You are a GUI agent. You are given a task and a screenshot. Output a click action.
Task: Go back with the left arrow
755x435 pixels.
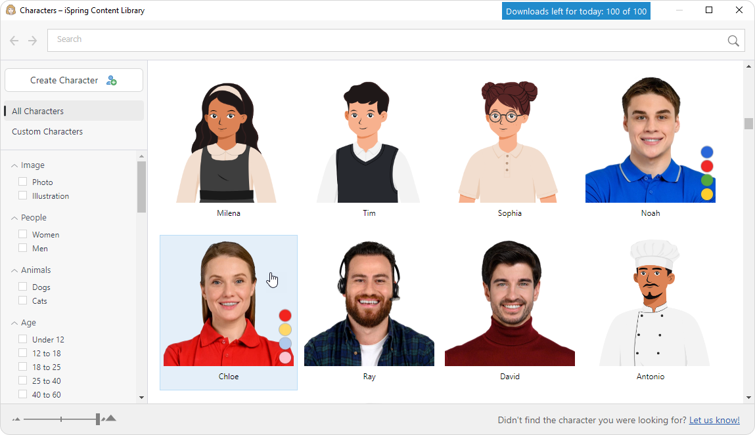(14, 41)
